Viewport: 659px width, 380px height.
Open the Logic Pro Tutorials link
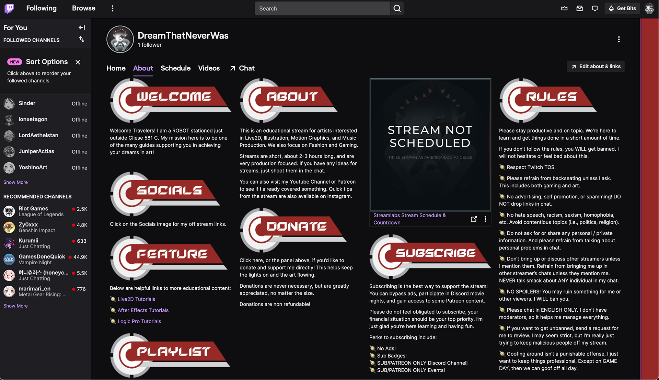pos(139,321)
